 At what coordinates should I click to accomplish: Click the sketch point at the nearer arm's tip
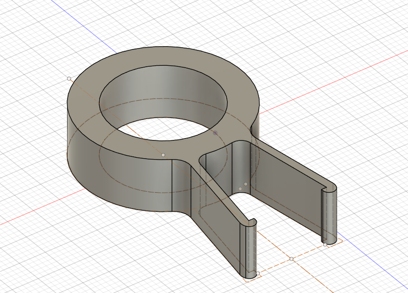point(258,273)
